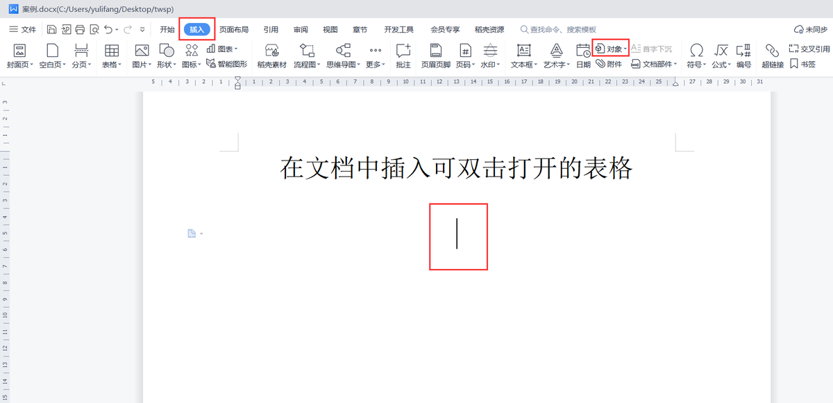The image size is (833, 403).
Task: Open 页眉页脚 header and footer
Action: [x=436, y=56]
